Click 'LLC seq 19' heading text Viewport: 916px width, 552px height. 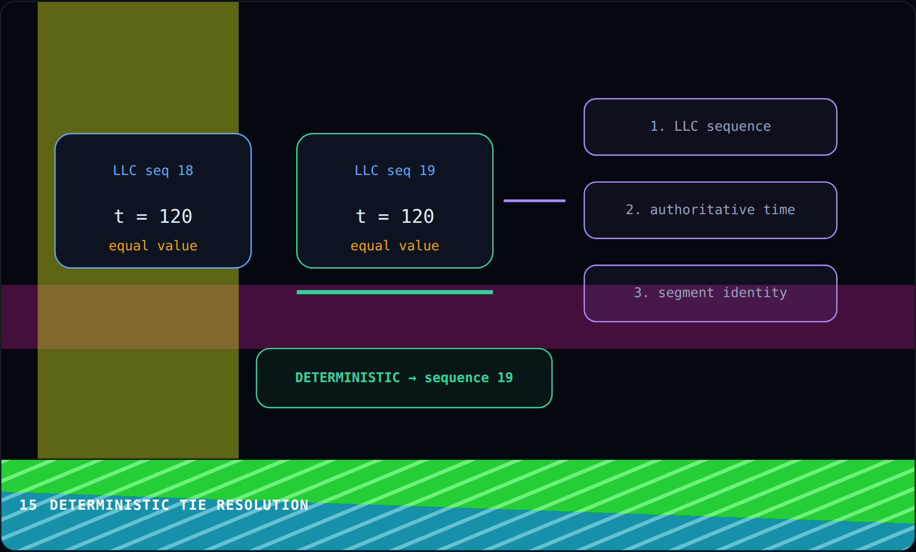point(395,170)
